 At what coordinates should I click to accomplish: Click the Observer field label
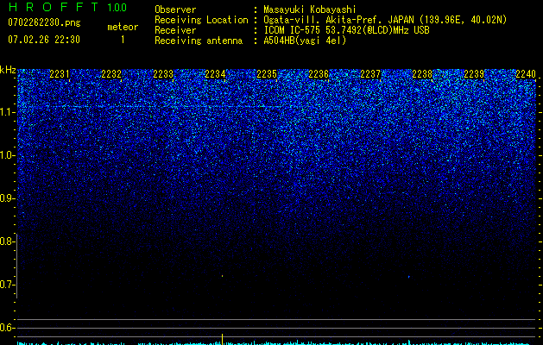pos(175,9)
